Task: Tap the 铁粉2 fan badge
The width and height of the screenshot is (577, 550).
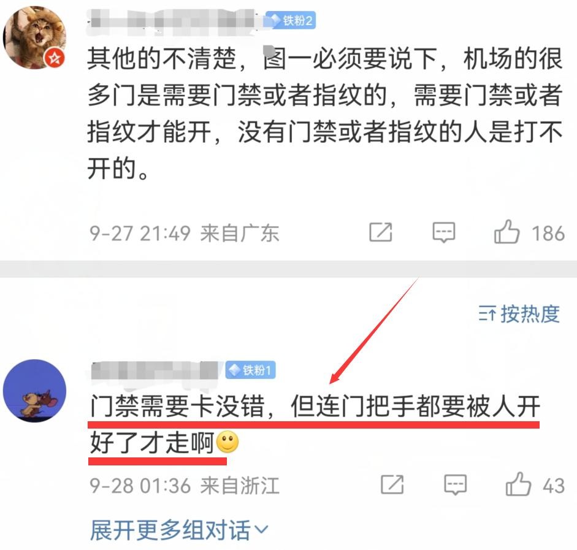Action: coord(291,20)
